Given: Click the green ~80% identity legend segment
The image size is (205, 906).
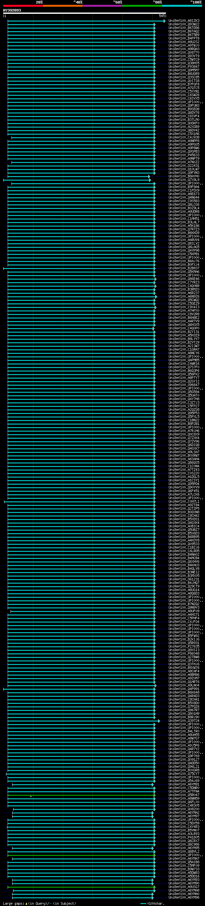Looking at the screenshot, I should [142, 6].
